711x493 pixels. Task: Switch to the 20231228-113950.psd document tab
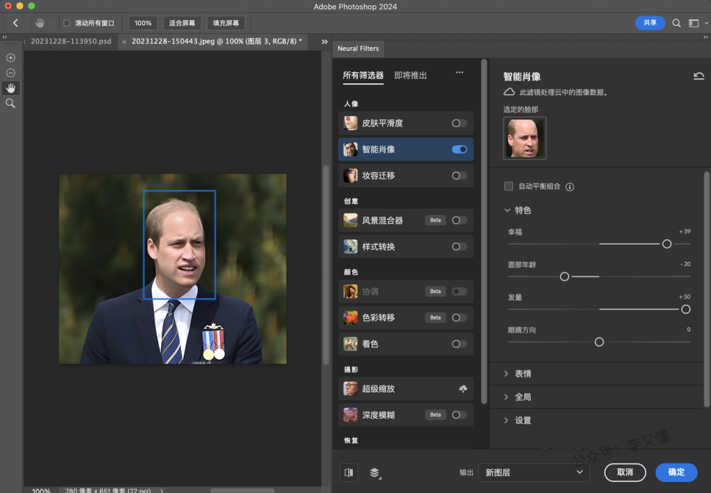tap(71, 42)
